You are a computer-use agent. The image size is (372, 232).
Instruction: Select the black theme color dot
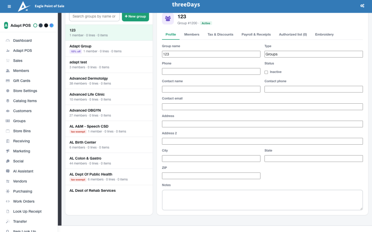coord(46,25)
